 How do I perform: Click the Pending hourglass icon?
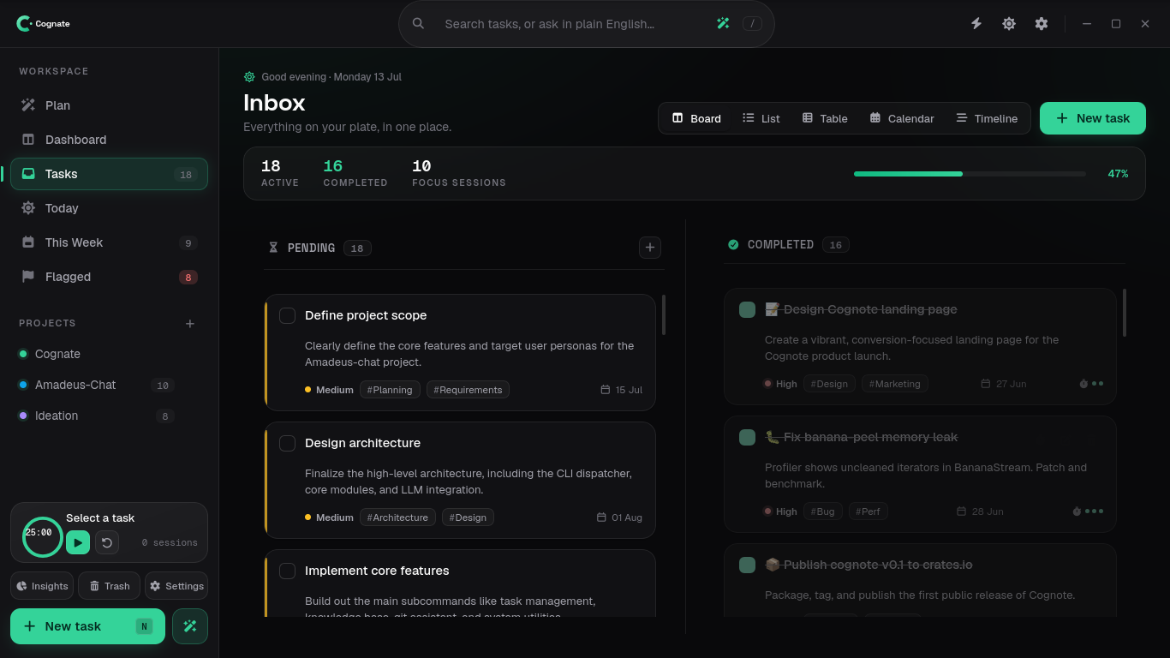pyautogui.click(x=273, y=248)
